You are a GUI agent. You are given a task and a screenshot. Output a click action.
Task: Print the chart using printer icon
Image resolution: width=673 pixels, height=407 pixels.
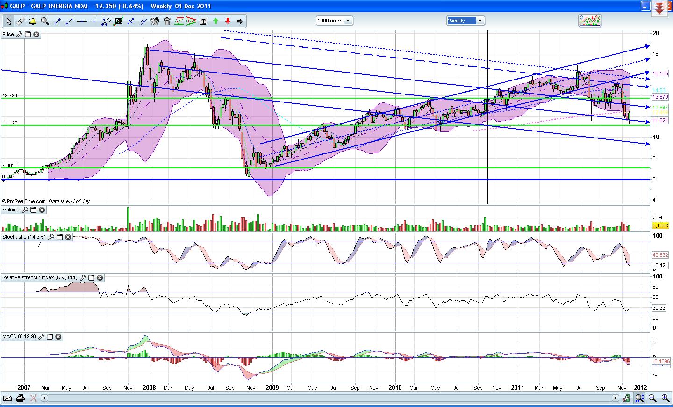(x=20, y=398)
